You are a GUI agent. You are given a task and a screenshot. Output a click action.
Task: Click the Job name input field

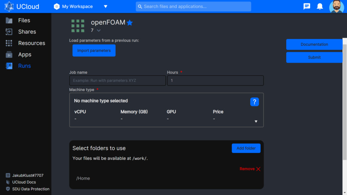tap(118, 81)
